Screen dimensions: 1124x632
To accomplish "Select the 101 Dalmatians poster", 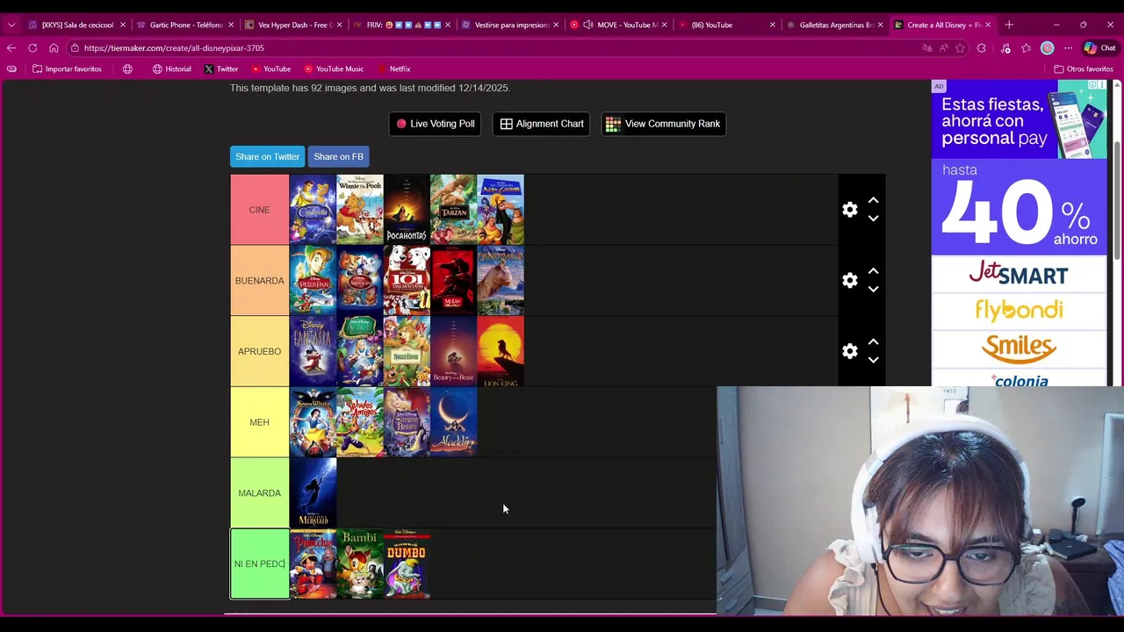I will tap(407, 281).
